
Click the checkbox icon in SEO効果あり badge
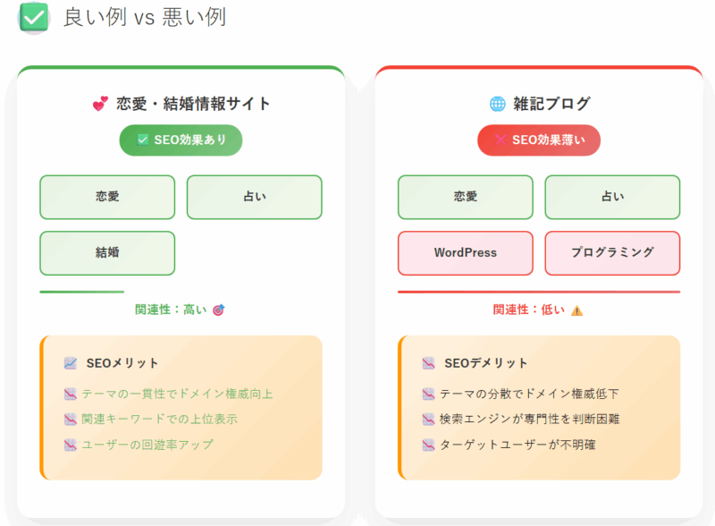tap(142, 140)
